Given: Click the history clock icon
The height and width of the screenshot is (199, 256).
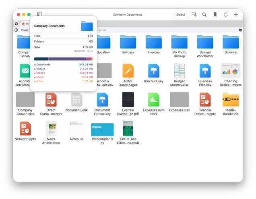Looking at the screenshot, I should pyautogui.click(x=17, y=30).
